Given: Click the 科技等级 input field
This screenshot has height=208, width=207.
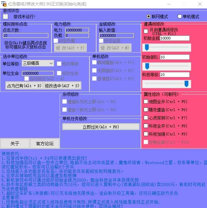Looking at the screenshot, I should pos(175,75).
